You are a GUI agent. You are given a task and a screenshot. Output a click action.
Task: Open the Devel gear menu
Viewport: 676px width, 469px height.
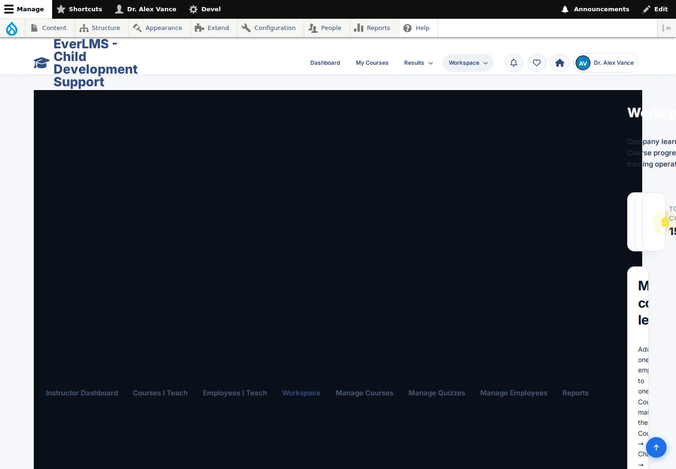pos(205,9)
